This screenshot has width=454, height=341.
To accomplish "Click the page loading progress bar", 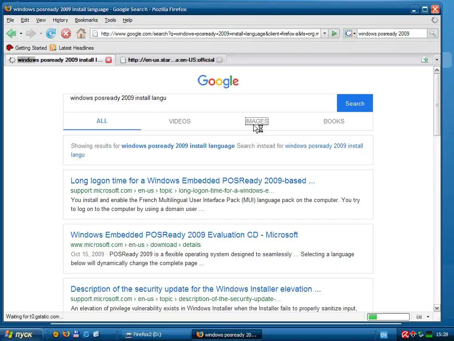I will point(388,317).
